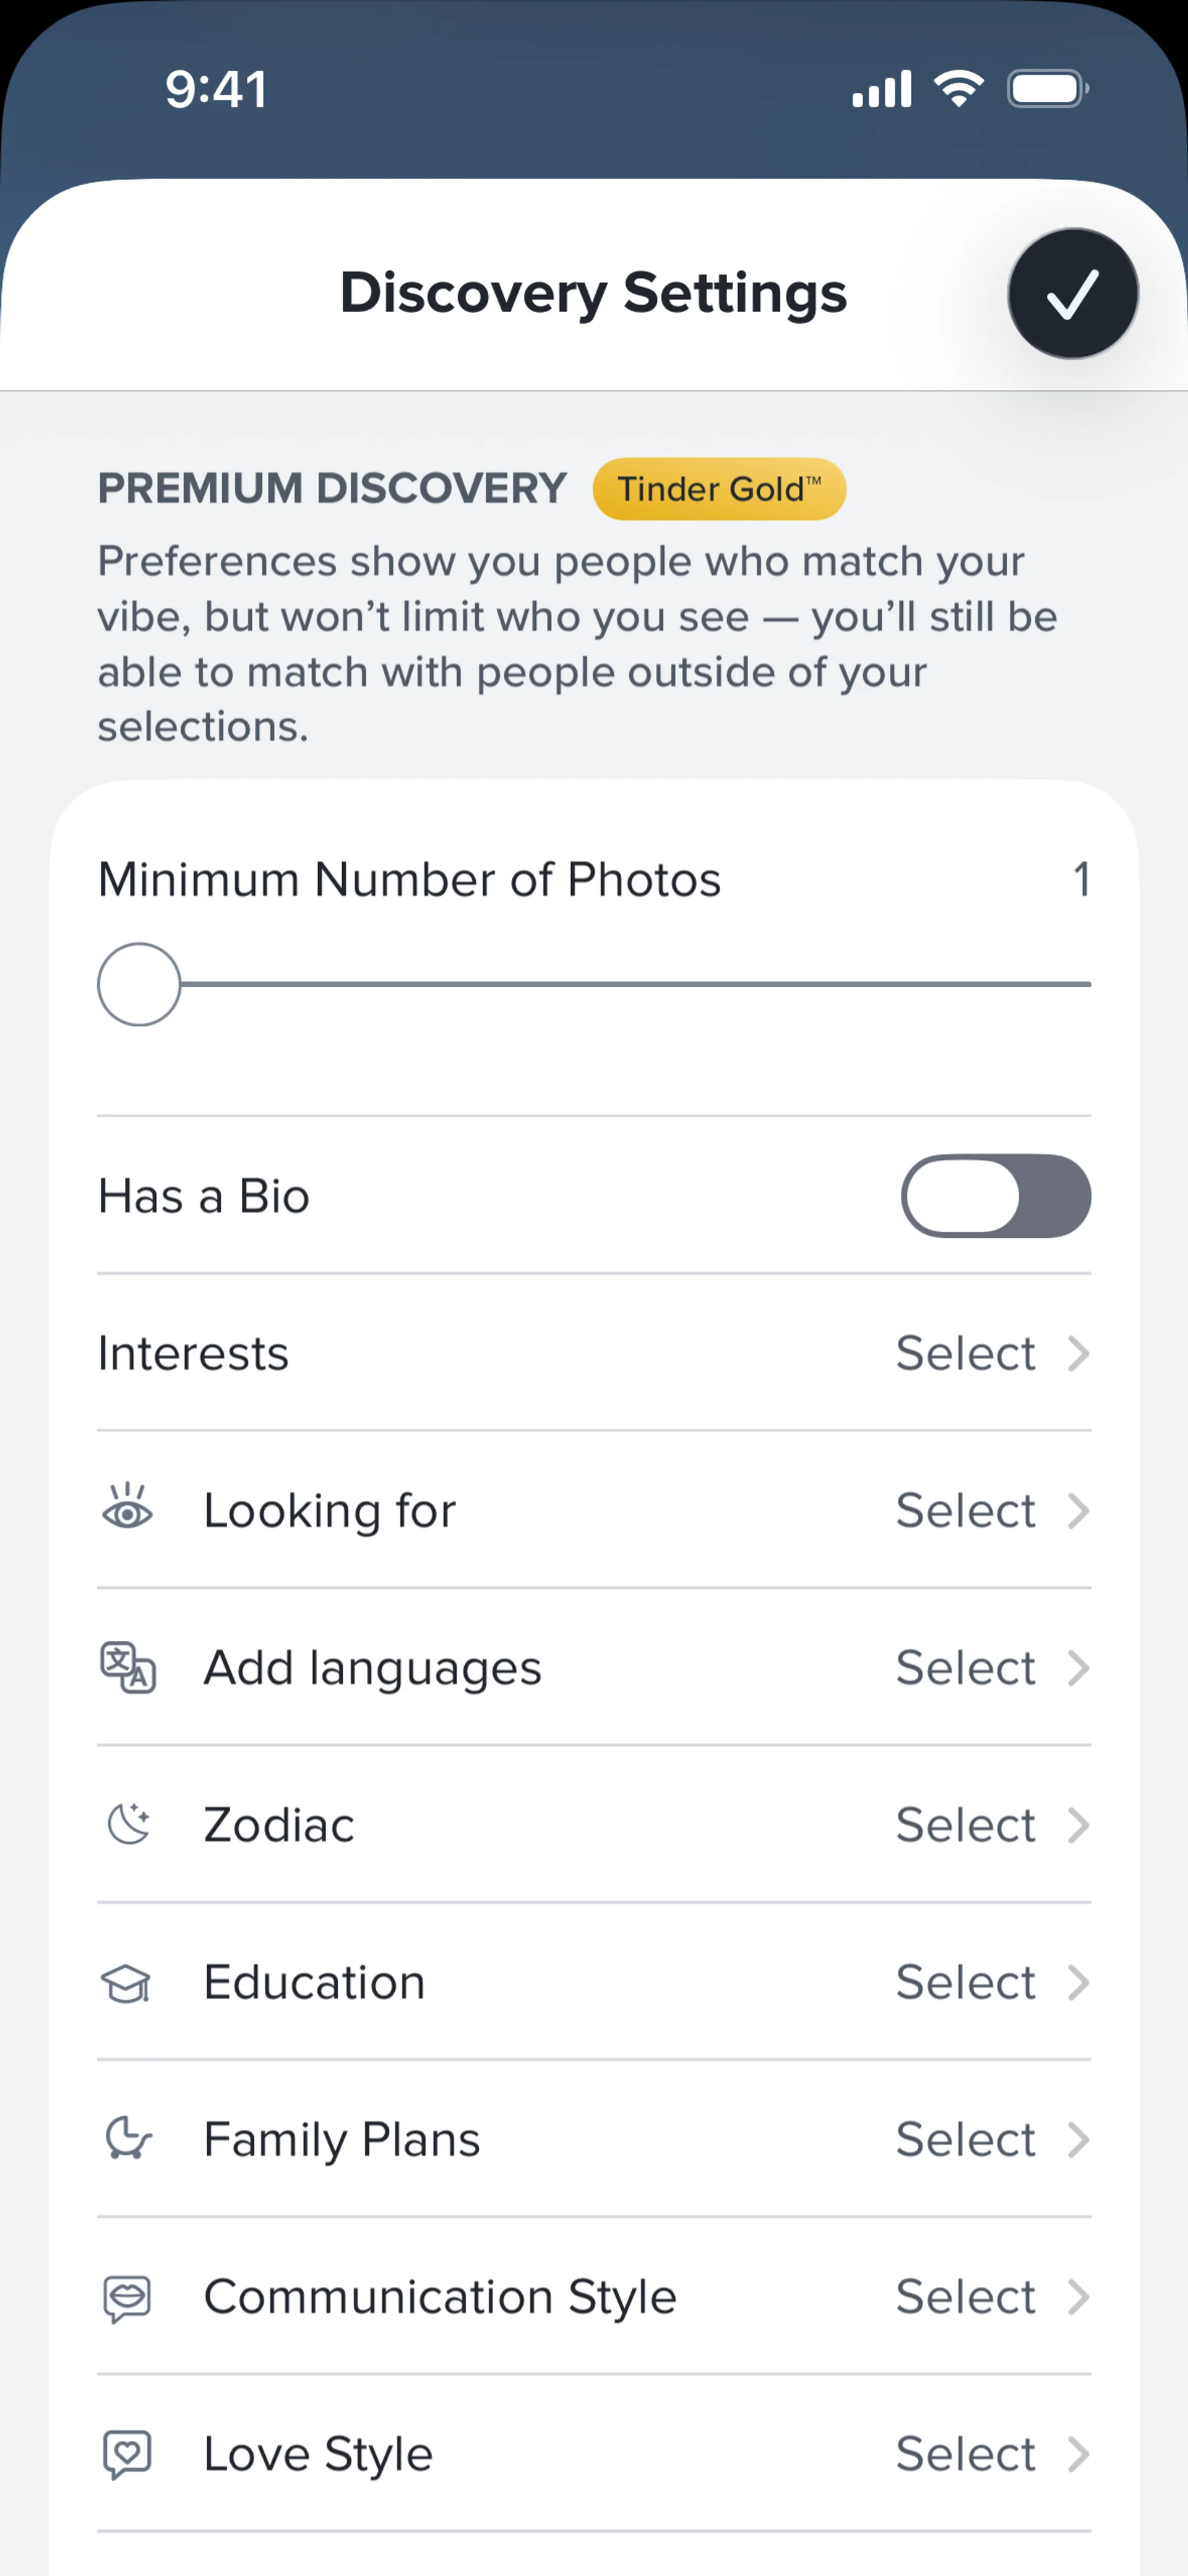Expand Interests via its chevron arrow
Screen dimensions: 1188x2576
1077,1353
